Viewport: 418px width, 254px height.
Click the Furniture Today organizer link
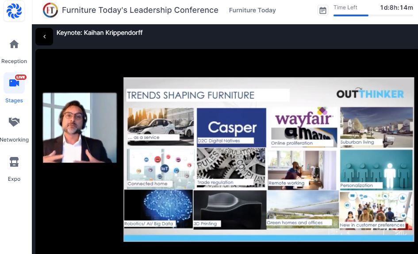click(252, 10)
